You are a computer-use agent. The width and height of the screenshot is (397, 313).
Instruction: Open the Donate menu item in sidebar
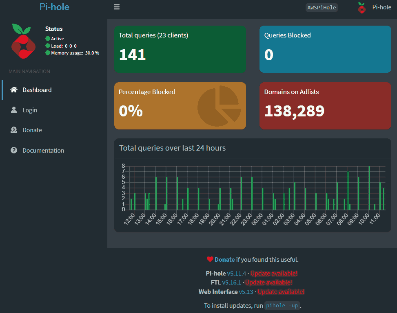(x=54, y=130)
